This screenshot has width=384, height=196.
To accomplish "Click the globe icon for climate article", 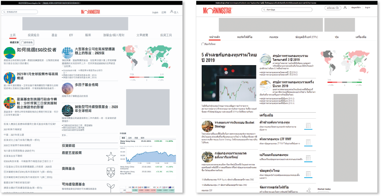I will pos(67,53).
